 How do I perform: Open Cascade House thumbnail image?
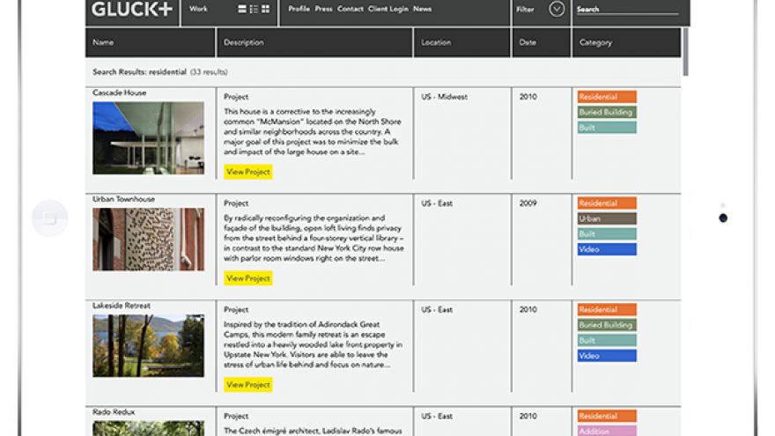point(148,138)
